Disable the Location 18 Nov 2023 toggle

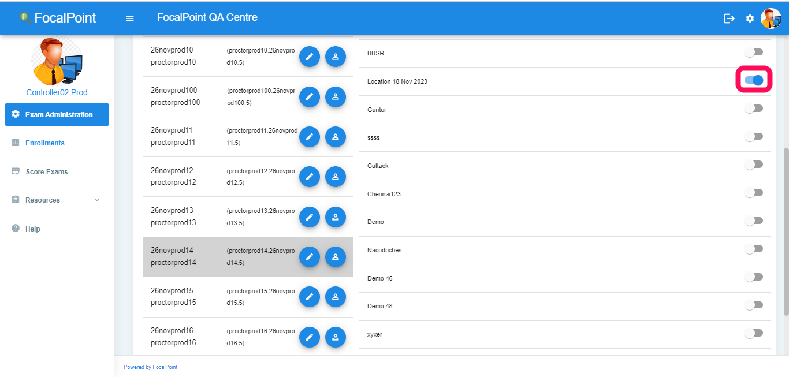[x=754, y=80]
